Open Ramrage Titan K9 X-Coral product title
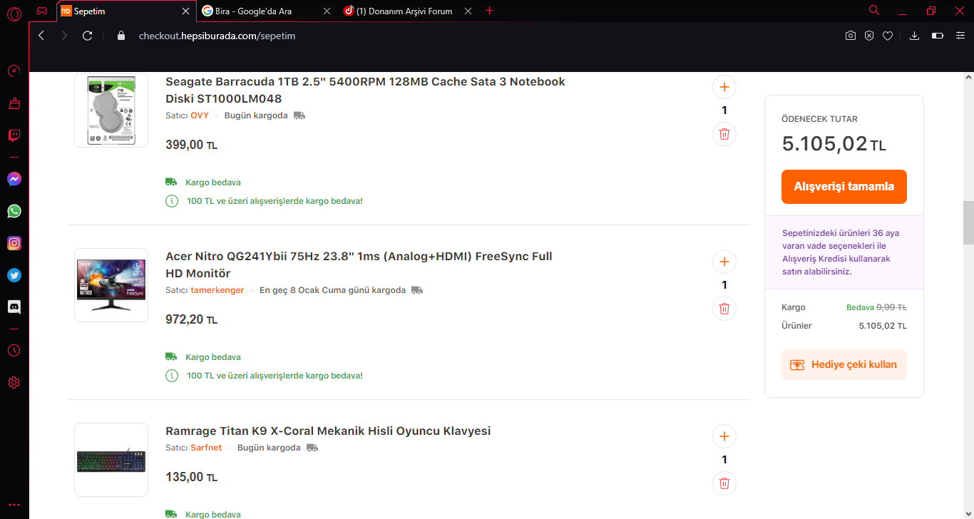 328,431
